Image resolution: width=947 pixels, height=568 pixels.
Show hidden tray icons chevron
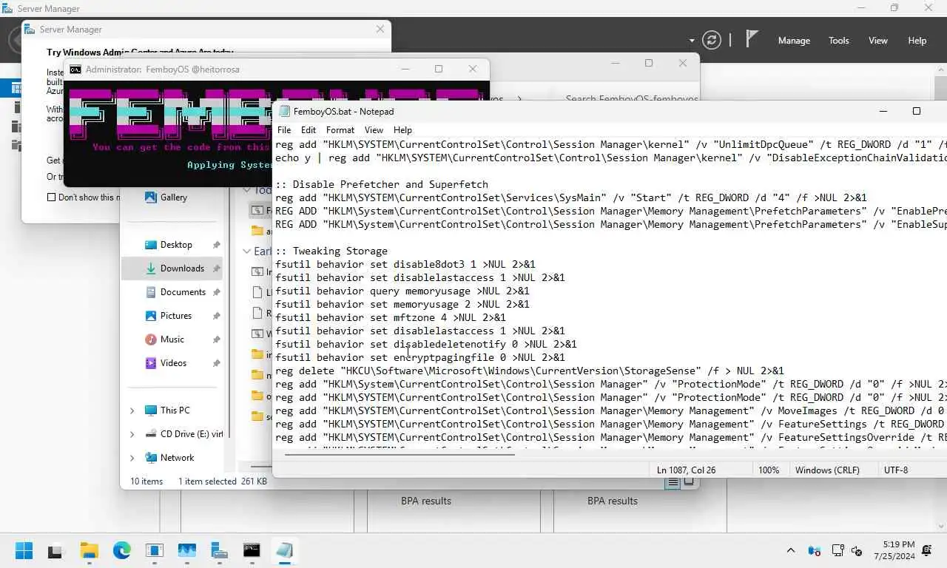(791, 551)
